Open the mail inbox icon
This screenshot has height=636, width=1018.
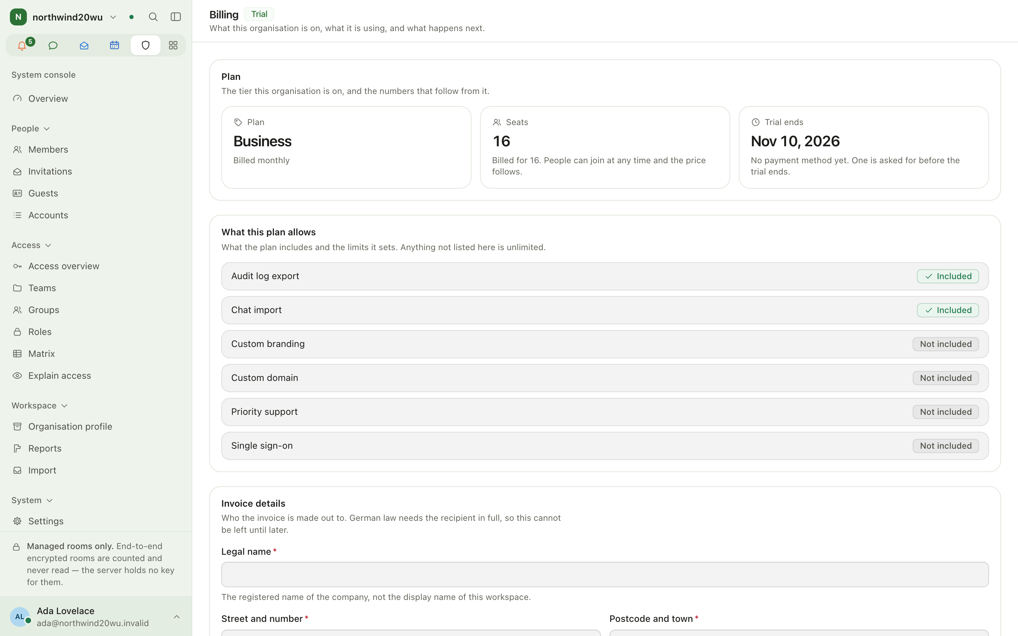[x=84, y=46]
